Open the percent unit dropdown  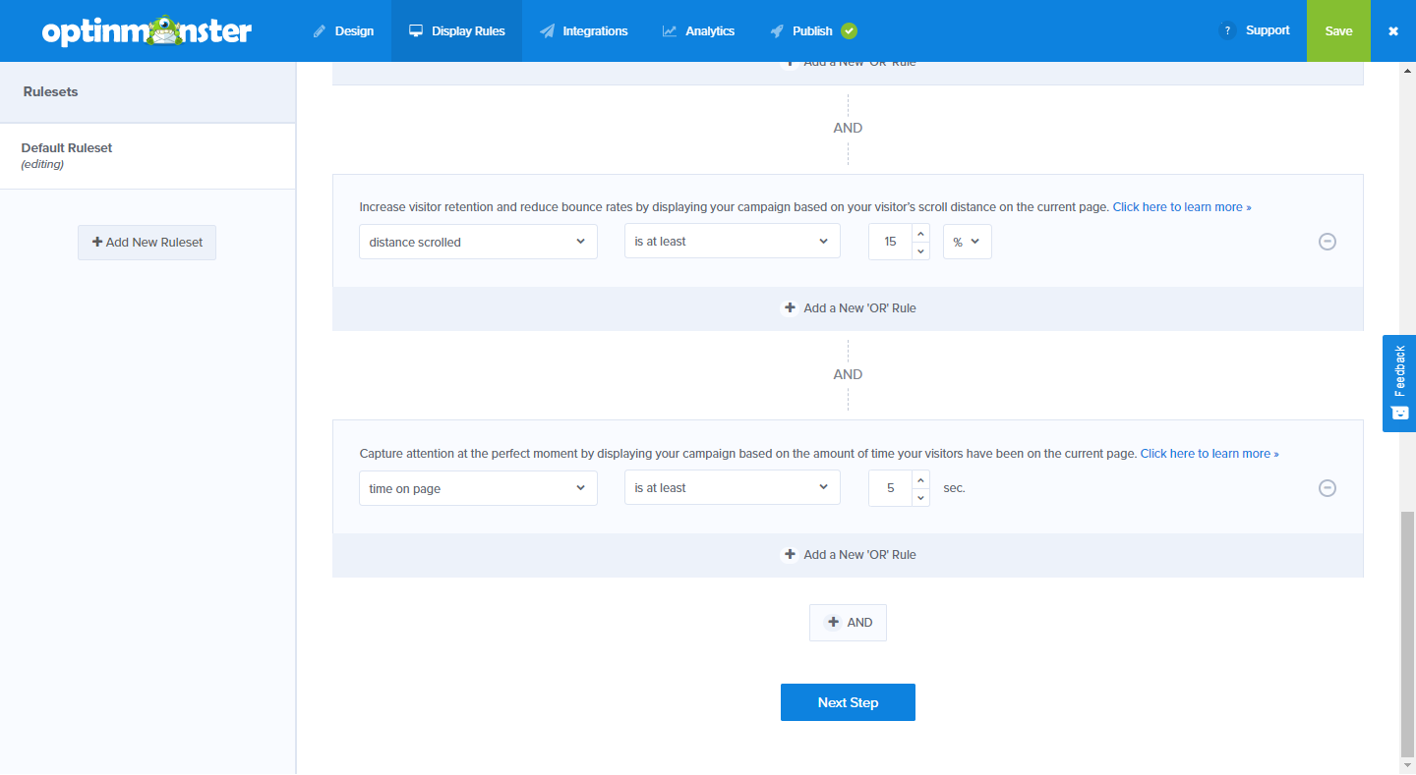coord(967,242)
